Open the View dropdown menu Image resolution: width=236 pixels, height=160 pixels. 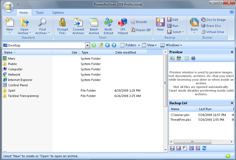point(149,45)
